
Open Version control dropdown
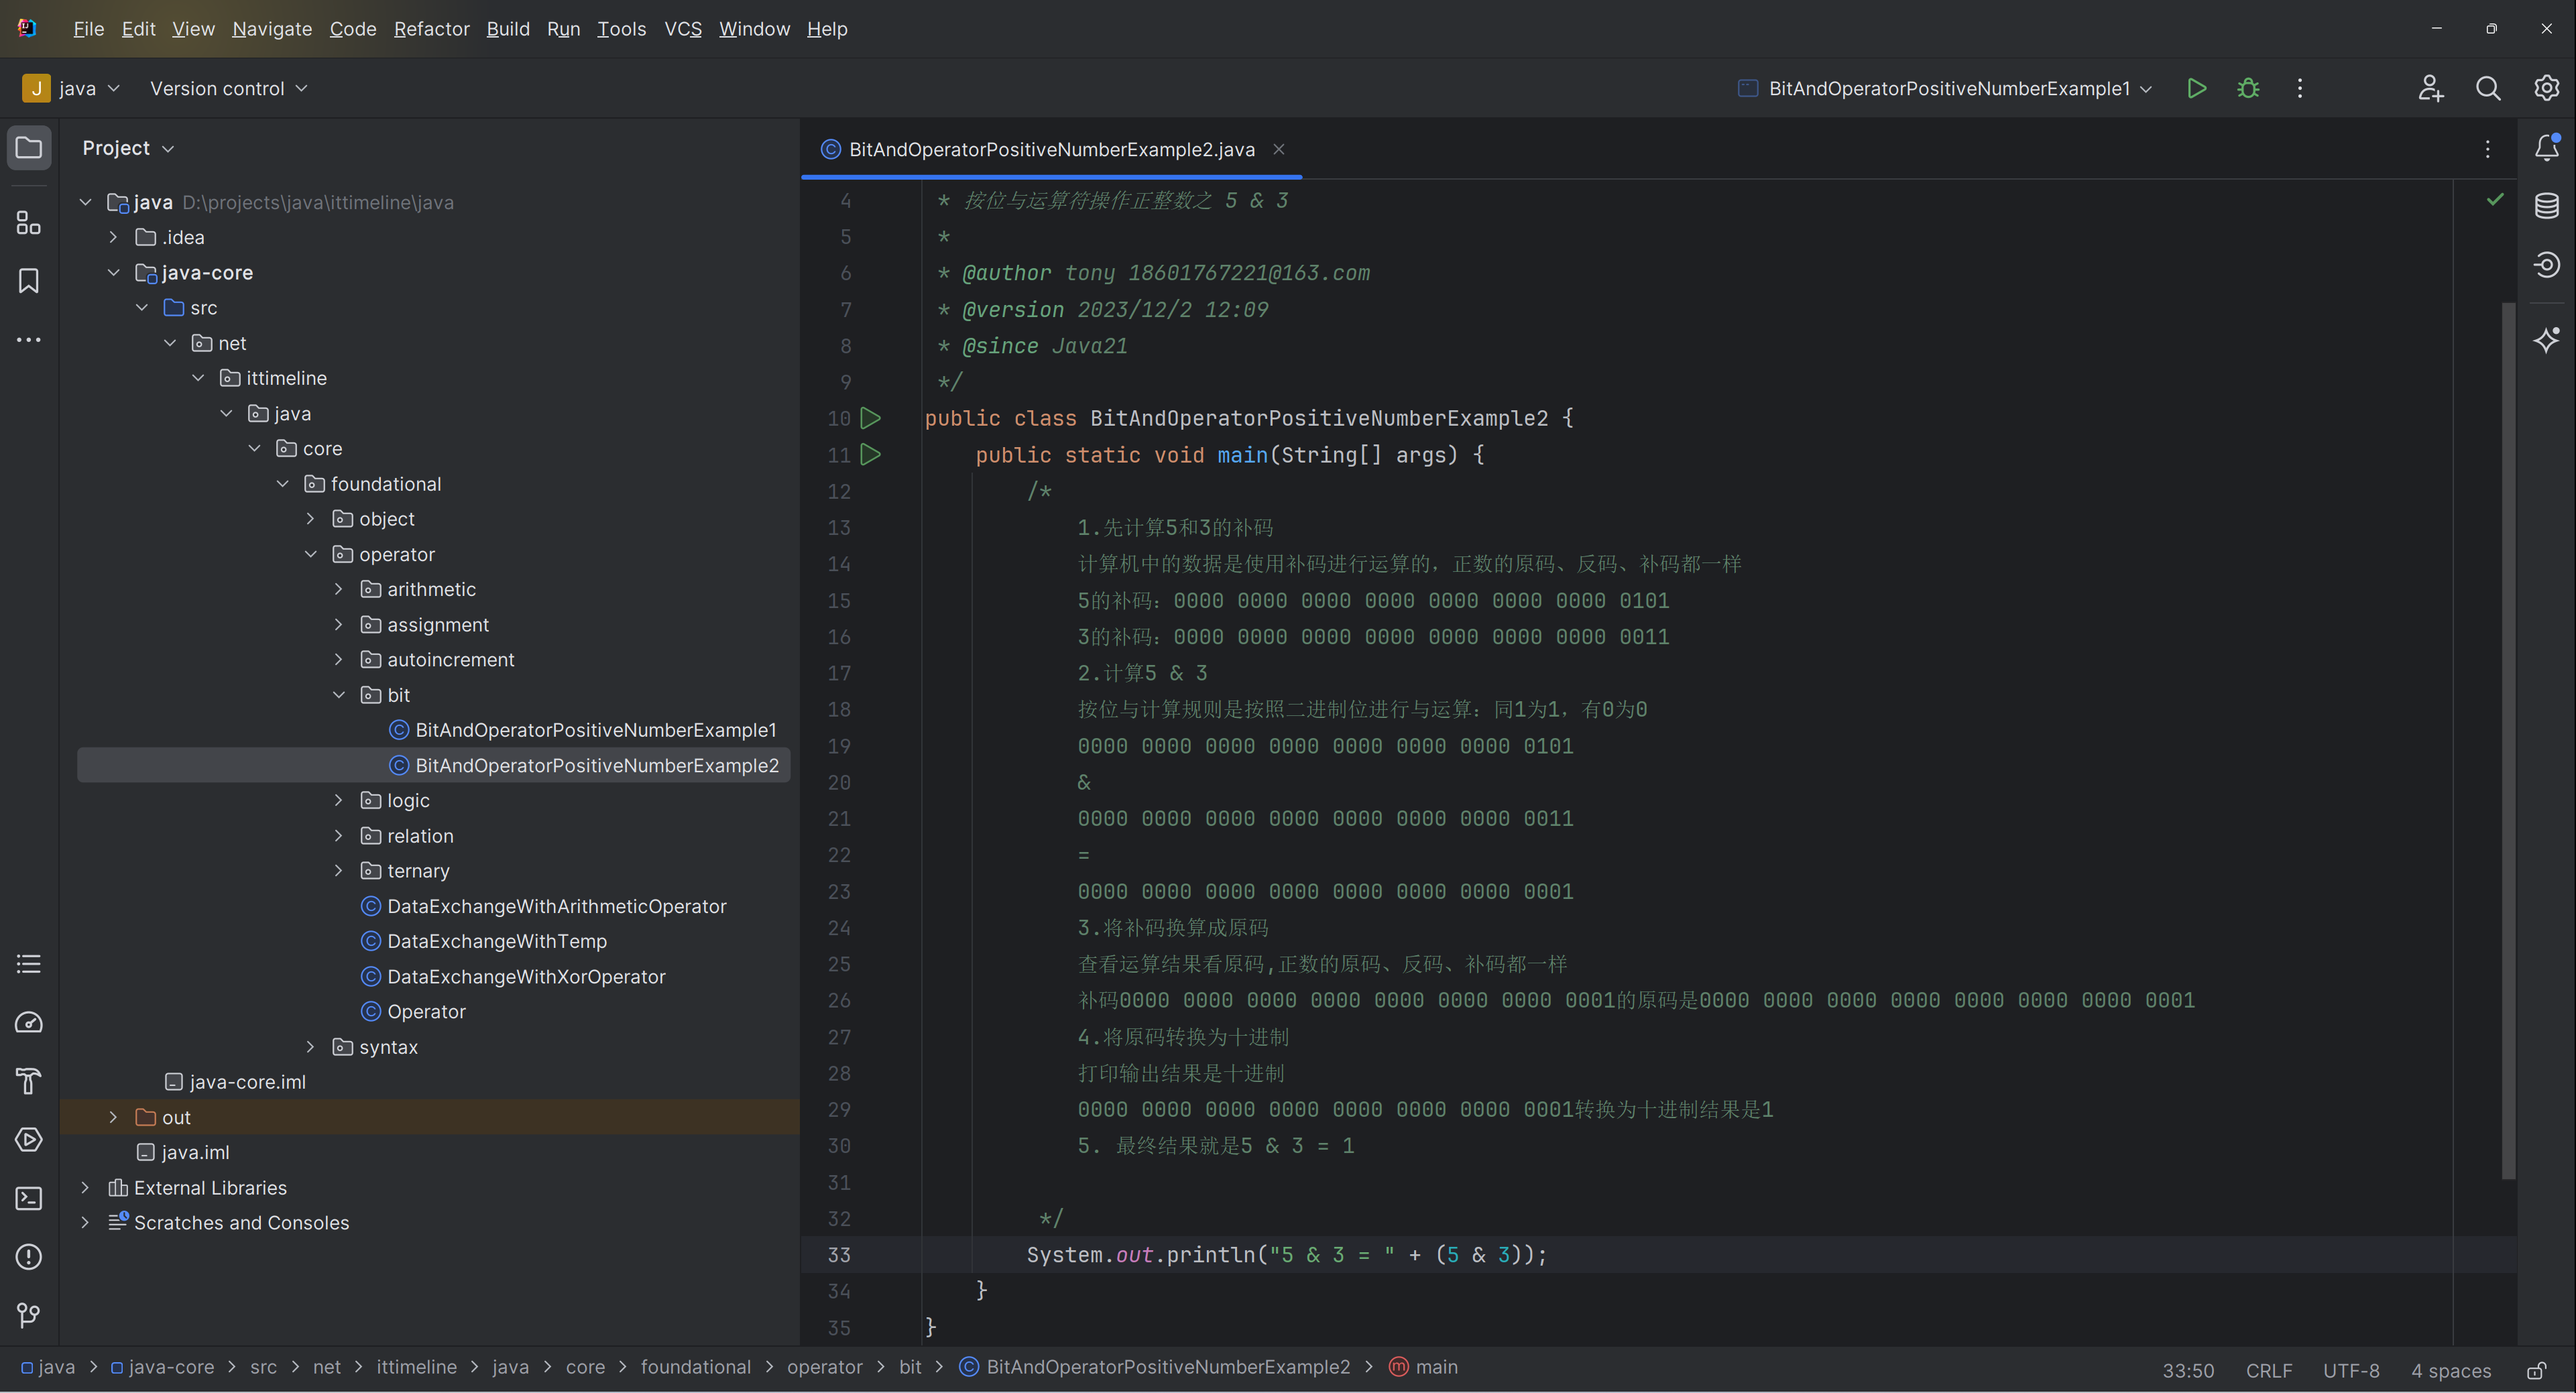228,88
